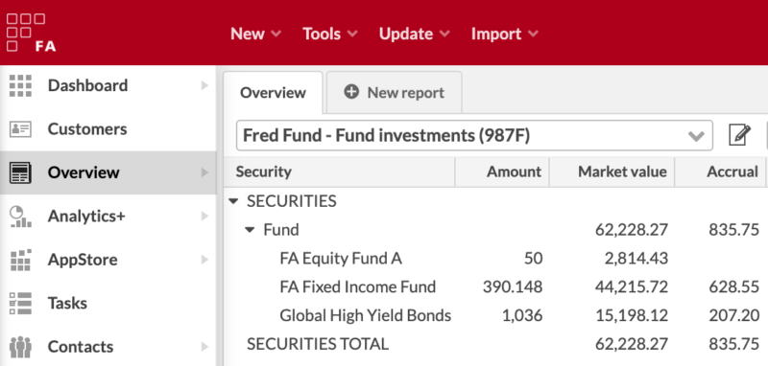Screen dimensions: 768x366
Task: Click amount 390.148
Action: tap(513, 286)
